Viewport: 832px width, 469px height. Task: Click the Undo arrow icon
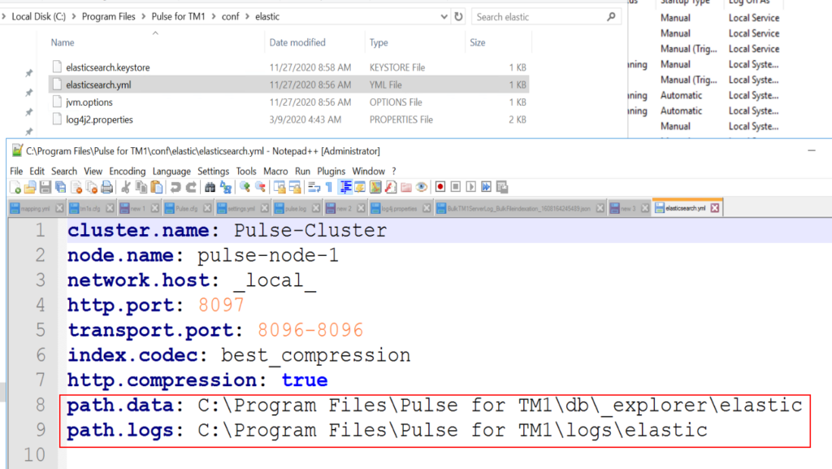coord(174,188)
